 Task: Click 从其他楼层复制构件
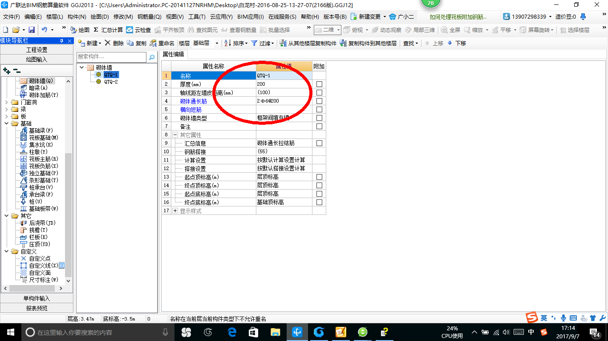(308, 43)
